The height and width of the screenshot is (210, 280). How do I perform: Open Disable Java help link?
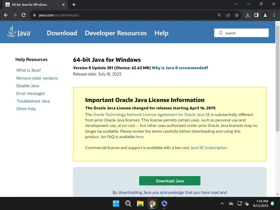pos(28,86)
